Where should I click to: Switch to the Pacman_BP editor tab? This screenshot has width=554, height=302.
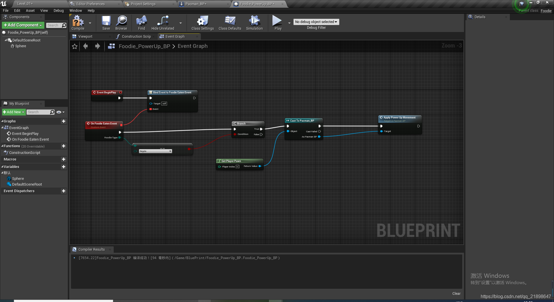(196, 4)
